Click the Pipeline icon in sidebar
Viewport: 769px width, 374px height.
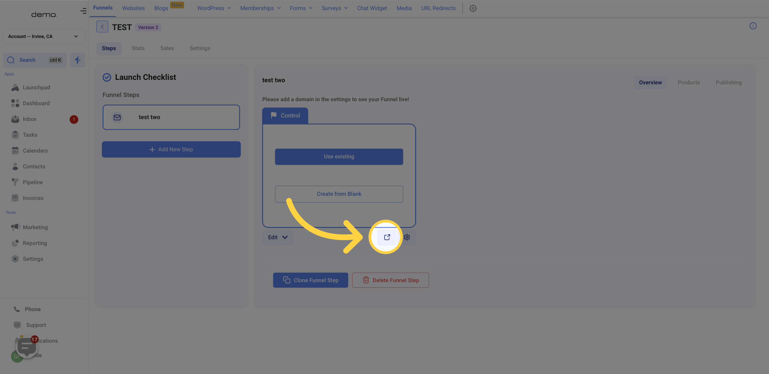point(15,183)
